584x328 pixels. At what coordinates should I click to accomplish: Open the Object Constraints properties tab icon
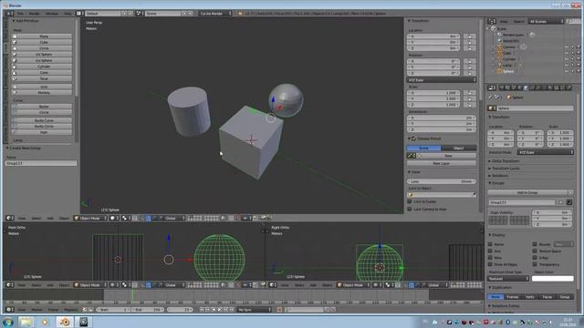pyautogui.click(x=531, y=87)
